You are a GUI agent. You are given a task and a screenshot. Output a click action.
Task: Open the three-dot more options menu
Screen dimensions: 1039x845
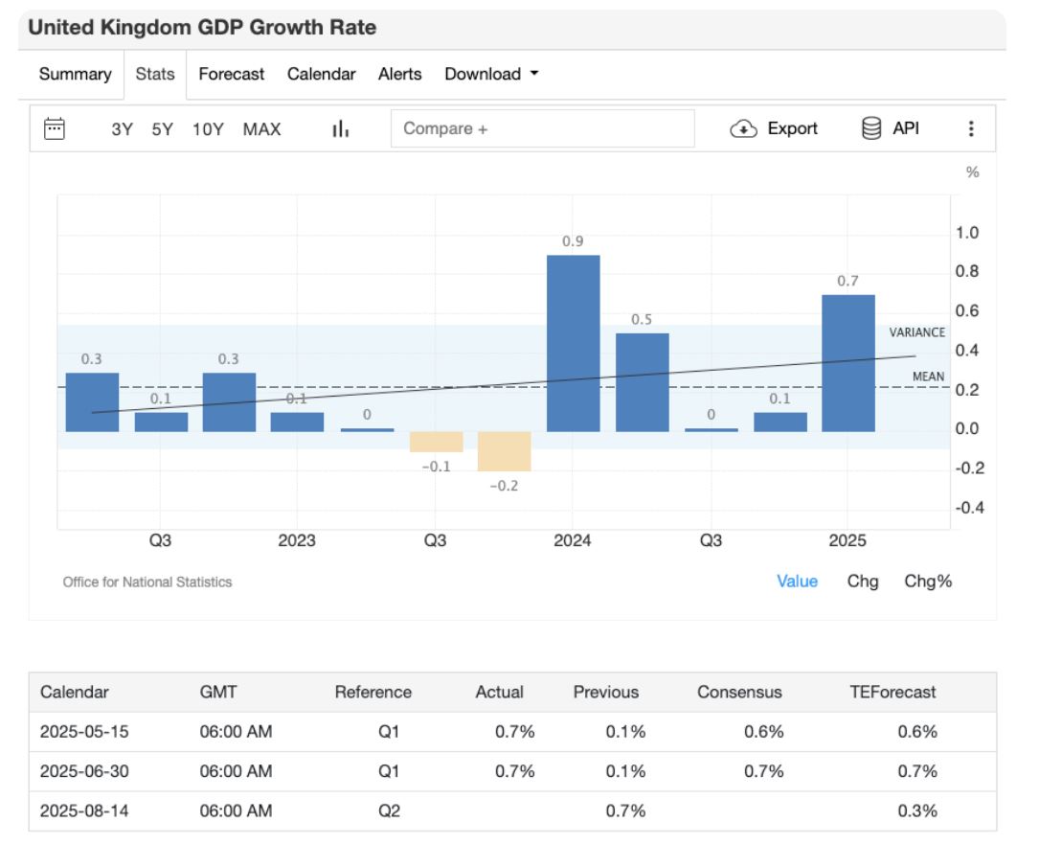[971, 129]
